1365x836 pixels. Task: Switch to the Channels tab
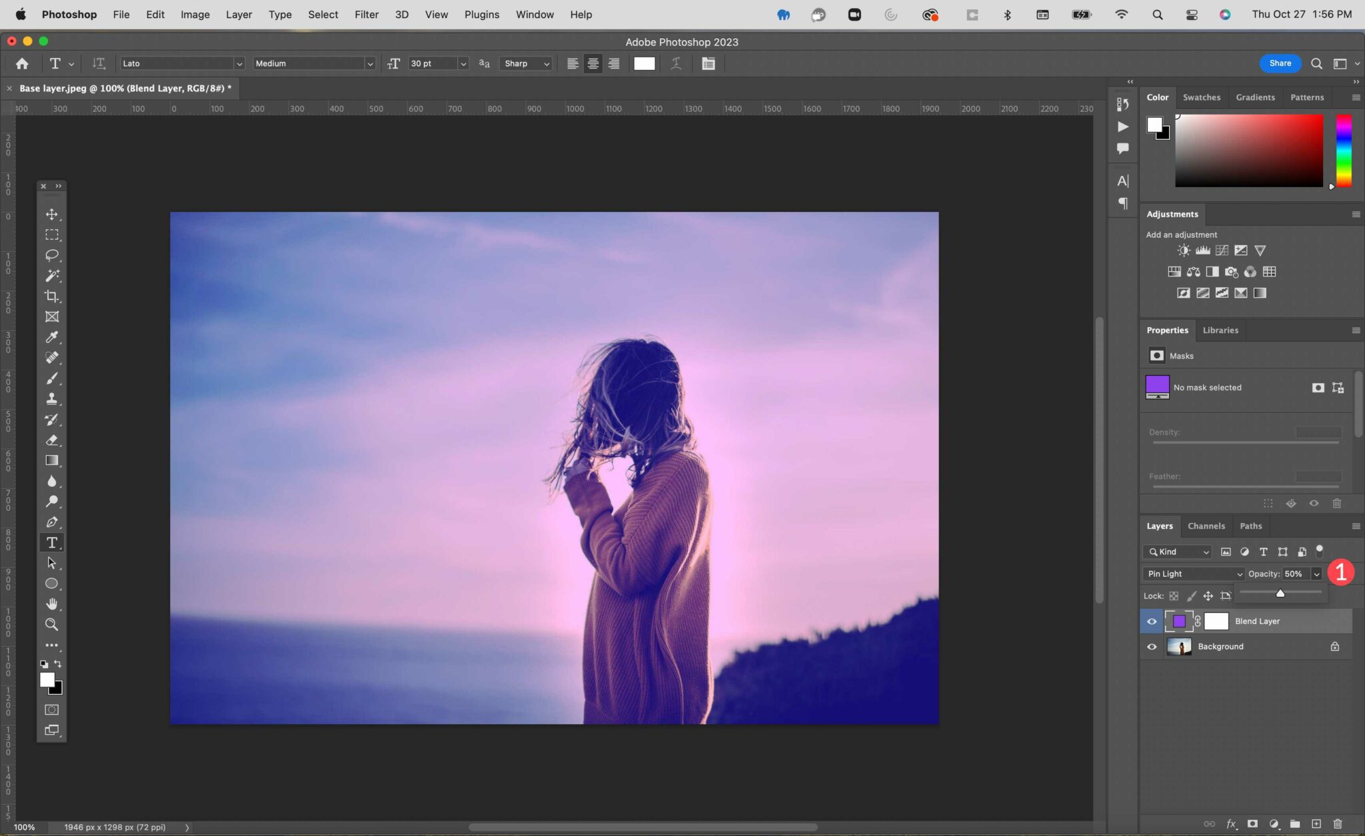pyautogui.click(x=1206, y=526)
